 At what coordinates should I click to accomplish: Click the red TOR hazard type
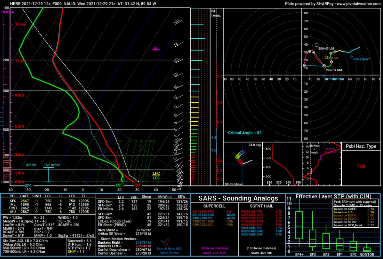pyautogui.click(x=361, y=166)
